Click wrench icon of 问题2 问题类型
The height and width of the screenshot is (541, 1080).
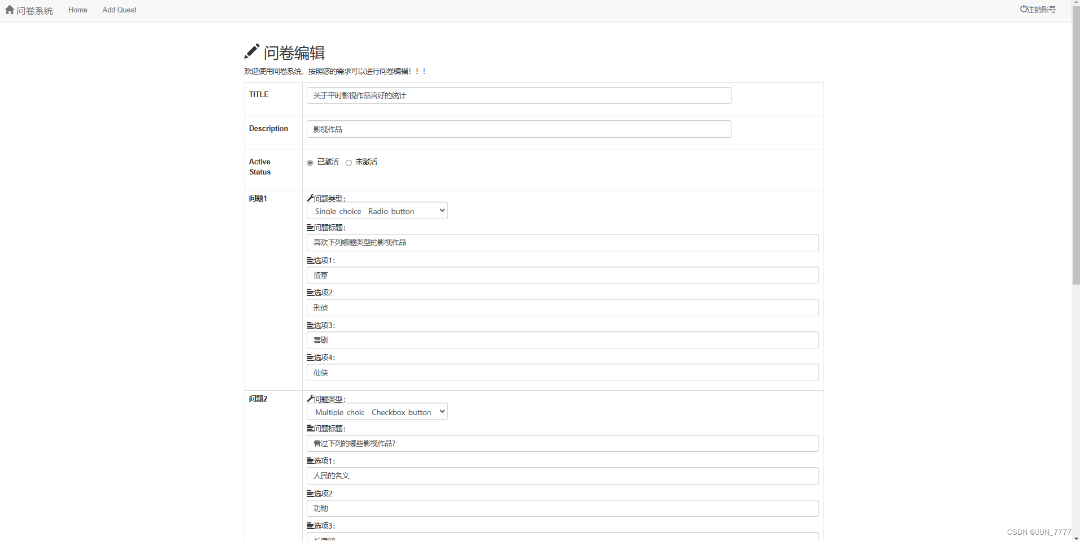[x=310, y=399]
